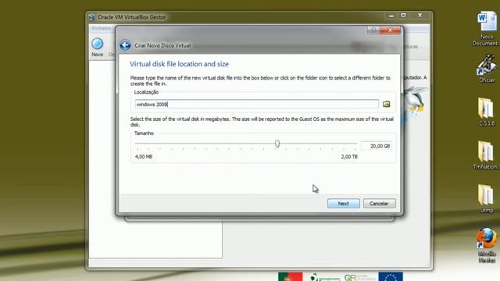The height and width of the screenshot is (281, 500).
Task: Click the Portuguese flag logo at bottom
Action: click(x=290, y=276)
